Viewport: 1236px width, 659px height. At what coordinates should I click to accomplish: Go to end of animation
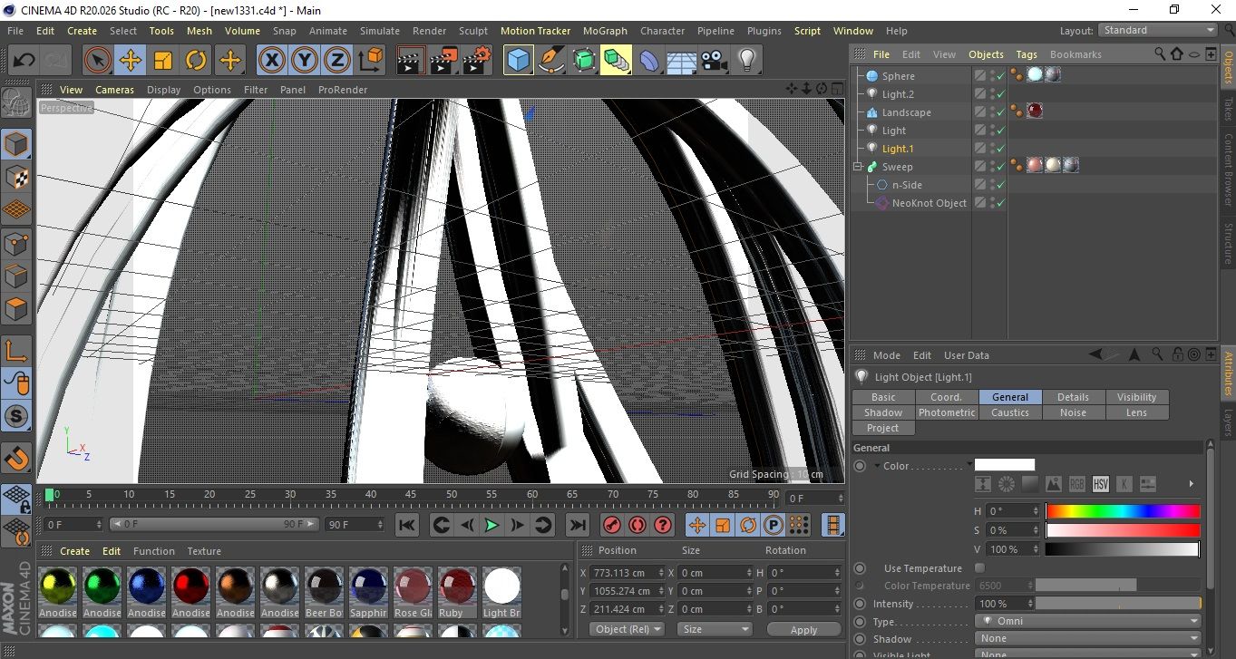577,525
